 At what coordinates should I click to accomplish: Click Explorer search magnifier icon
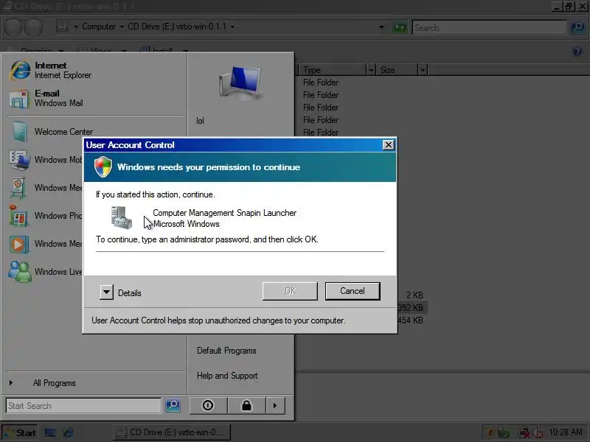coord(577,27)
